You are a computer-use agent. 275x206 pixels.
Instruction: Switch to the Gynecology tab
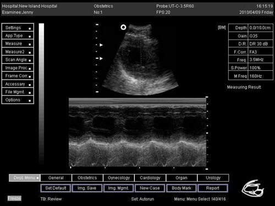click(119, 178)
